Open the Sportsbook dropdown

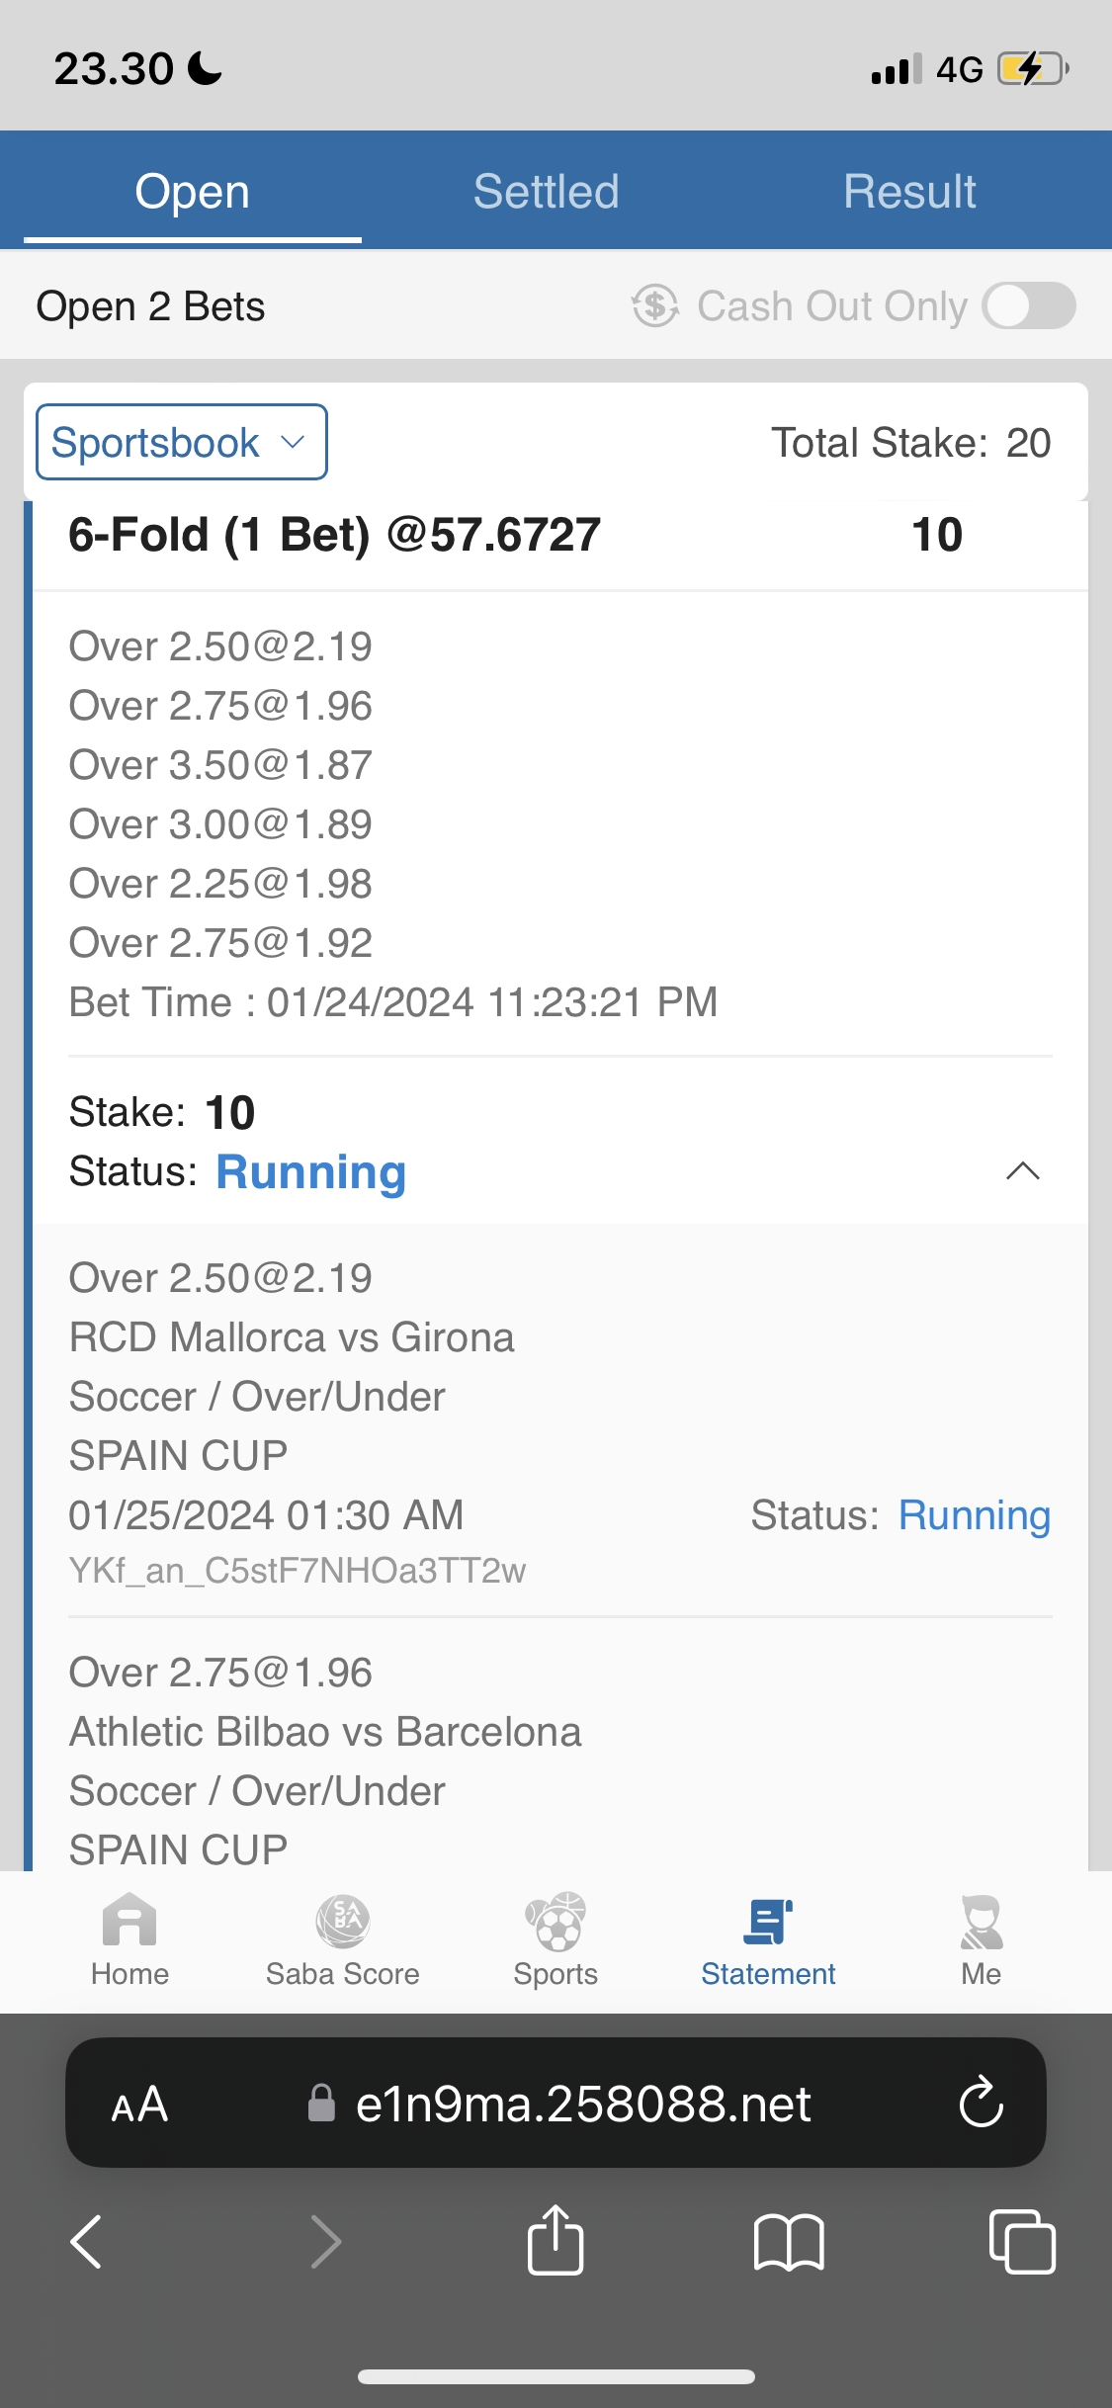click(x=182, y=442)
